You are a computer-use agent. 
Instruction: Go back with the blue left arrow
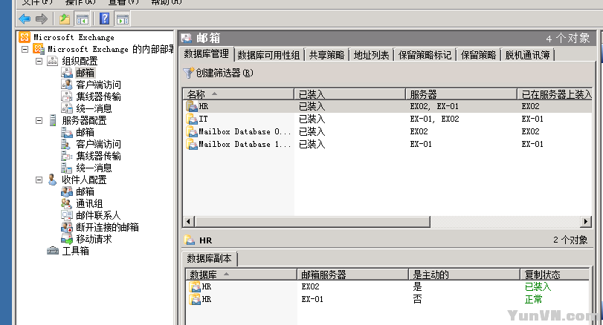(25, 19)
